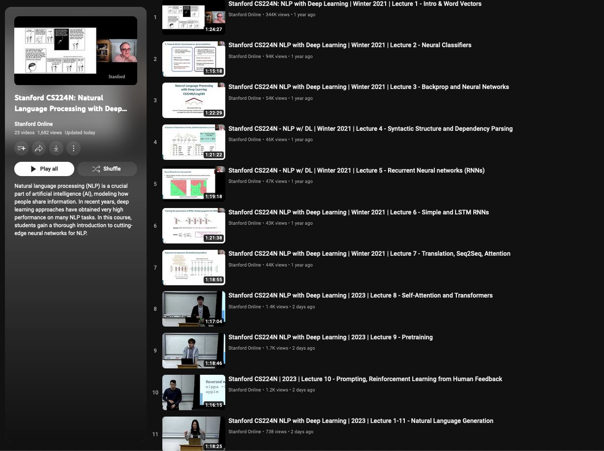604x451 pixels.
Task: Click Lecture 2 video thumbnail, duration 1:15:18
Action: (194, 59)
